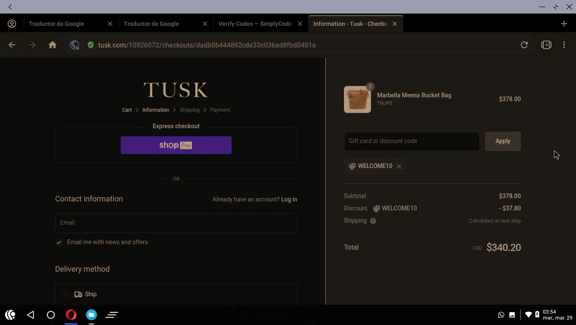Click the discount tag icon beside Discount WELCOME10
576x325 pixels.
click(376, 209)
